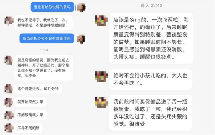
Task: Click the 昨天 22:43 timestamp
Action: pos(152,5)
